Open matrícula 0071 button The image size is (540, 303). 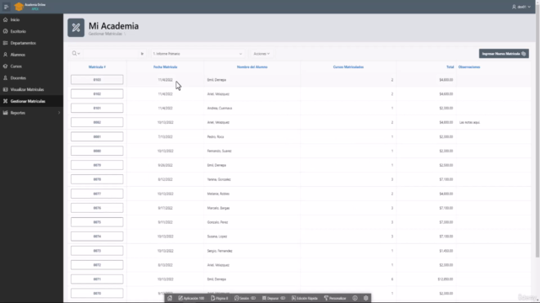pyautogui.click(x=97, y=279)
